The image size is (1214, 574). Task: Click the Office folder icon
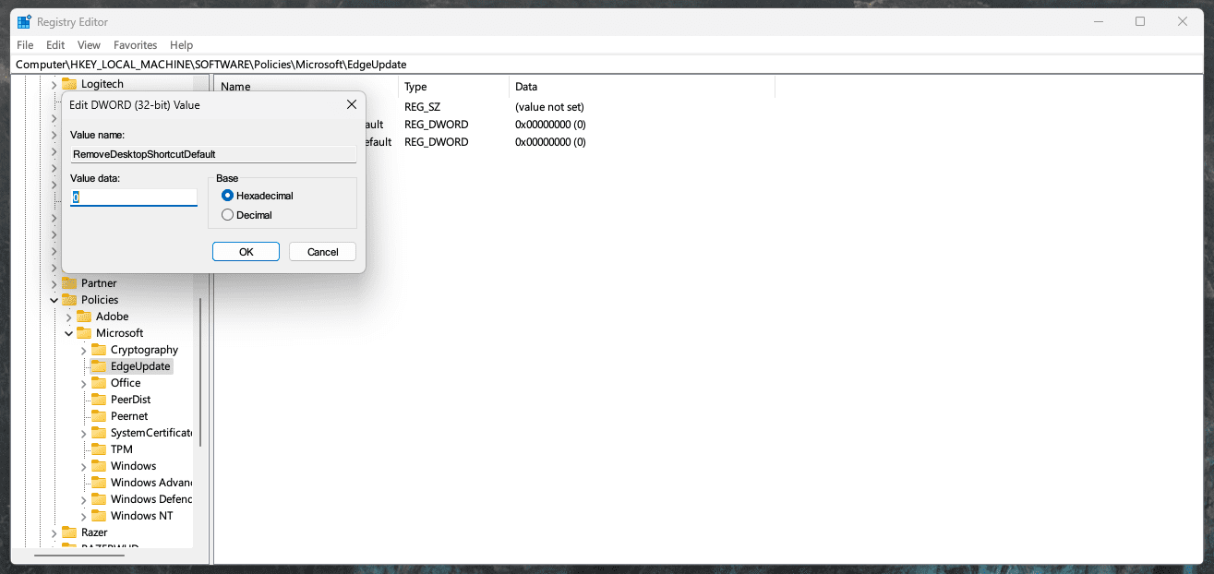tap(99, 383)
